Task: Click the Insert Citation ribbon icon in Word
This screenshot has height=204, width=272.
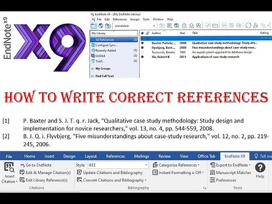Action: tap(9, 167)
